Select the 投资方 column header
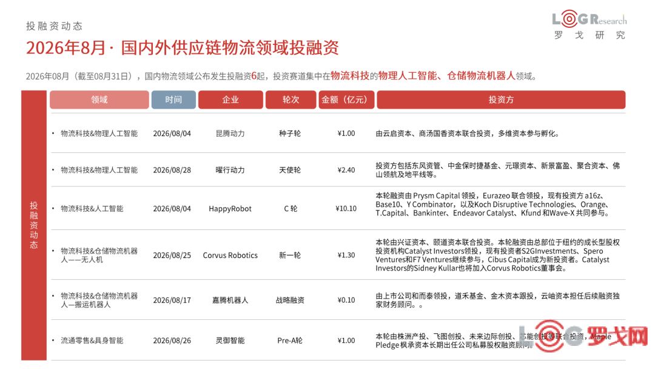Screen dimensions: 655x369 click(x=501, y=100)
